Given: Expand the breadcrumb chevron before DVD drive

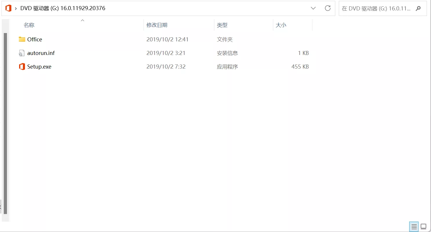Looking at the screenshot, I should (16, 8).
